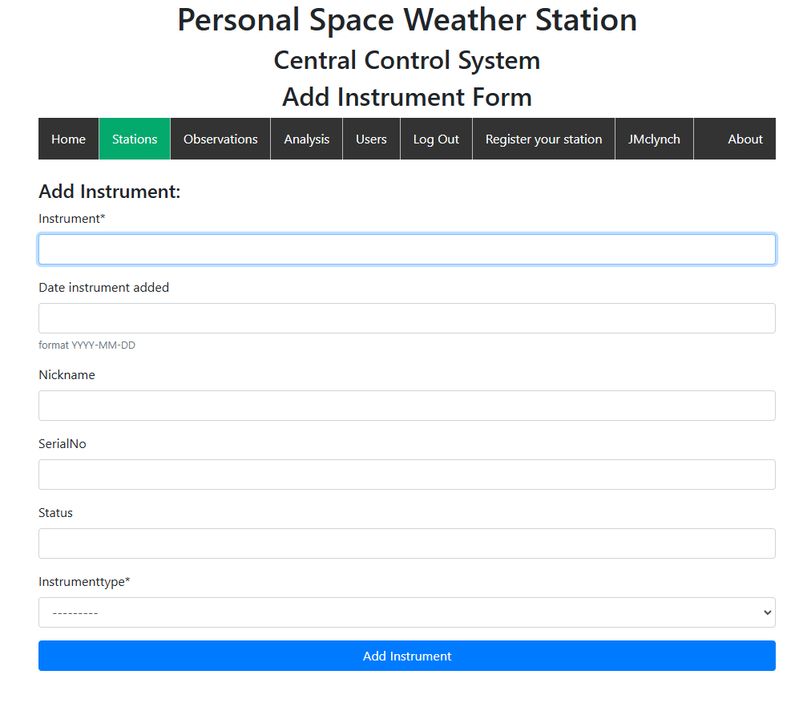Open the Users page

(371, 139)
